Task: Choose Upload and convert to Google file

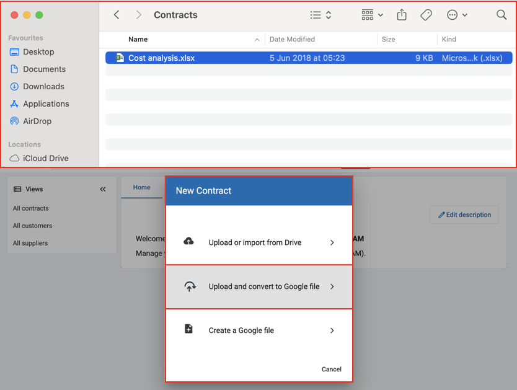Action: [x=259, y=286]
